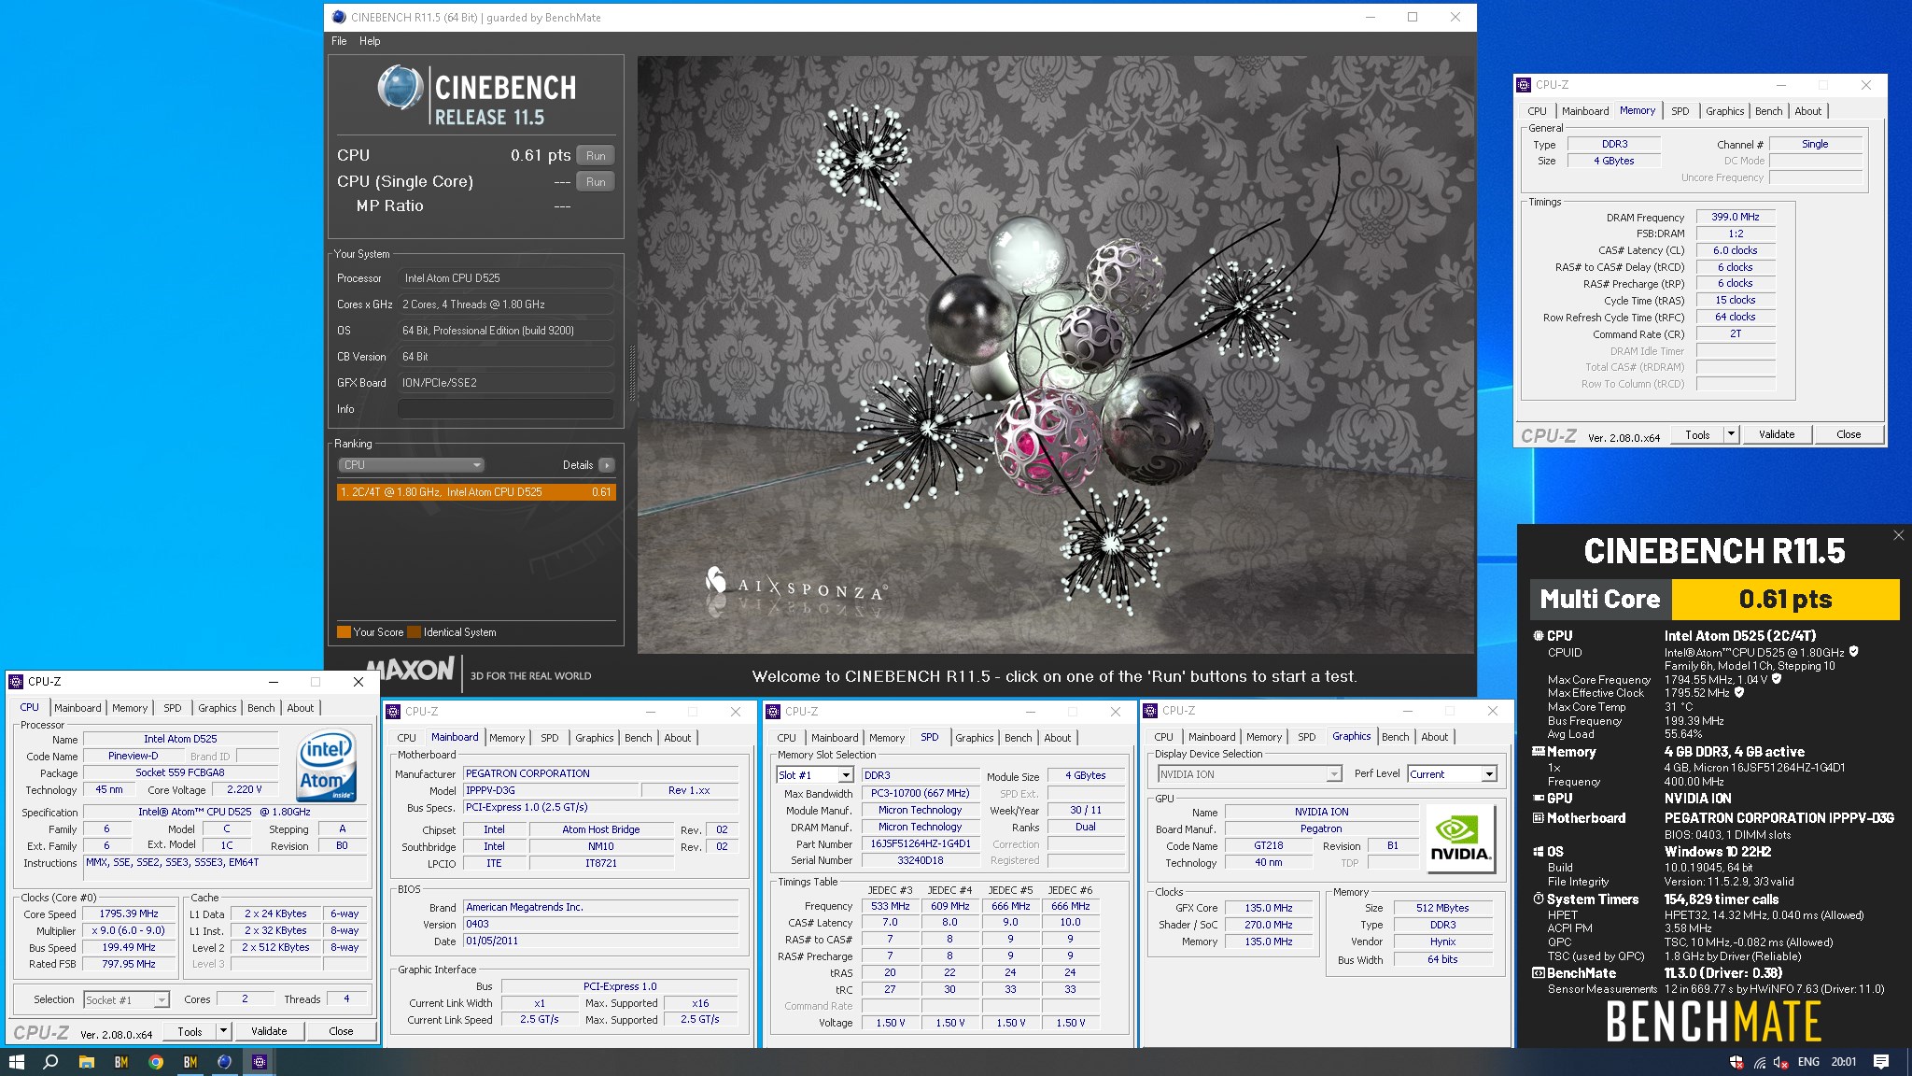Open the Cinebench Help menu
Screen dimensions: 1912x1076
[x=370, y=41]
